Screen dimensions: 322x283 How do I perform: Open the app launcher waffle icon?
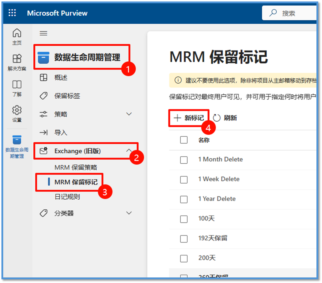[x=12, y=13]
